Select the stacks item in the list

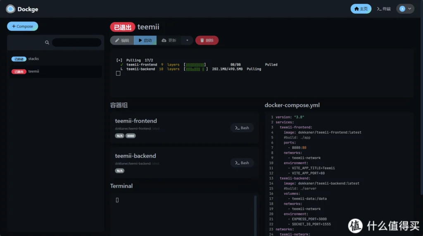coord(33,59)
